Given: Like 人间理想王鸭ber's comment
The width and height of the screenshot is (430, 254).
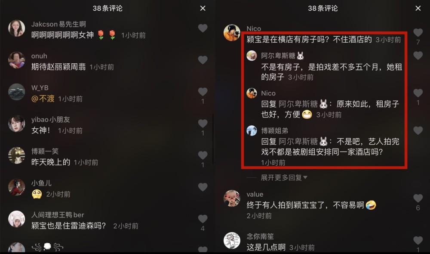Looking at the screenshot, I should (x=203, y=219).
